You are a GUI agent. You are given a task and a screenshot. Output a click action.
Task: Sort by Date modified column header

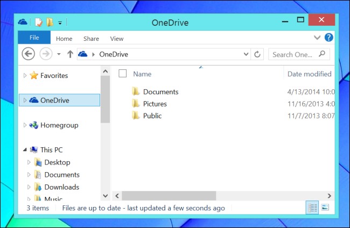tap(310, 74)
